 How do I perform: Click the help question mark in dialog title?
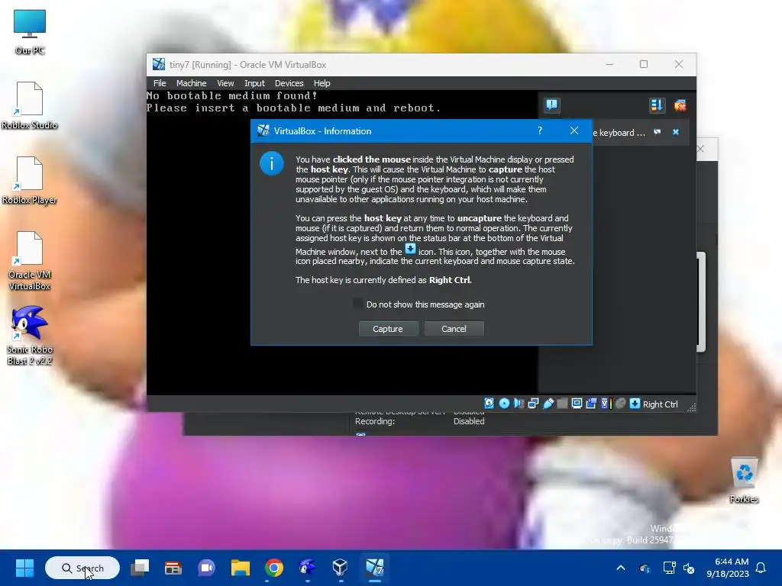pyautogui.click(x=540, y=130)
